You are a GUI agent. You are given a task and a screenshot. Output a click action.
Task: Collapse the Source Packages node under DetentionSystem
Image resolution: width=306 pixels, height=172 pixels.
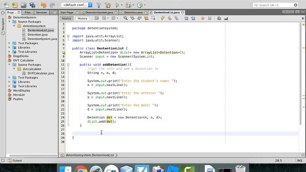(10, 21)
